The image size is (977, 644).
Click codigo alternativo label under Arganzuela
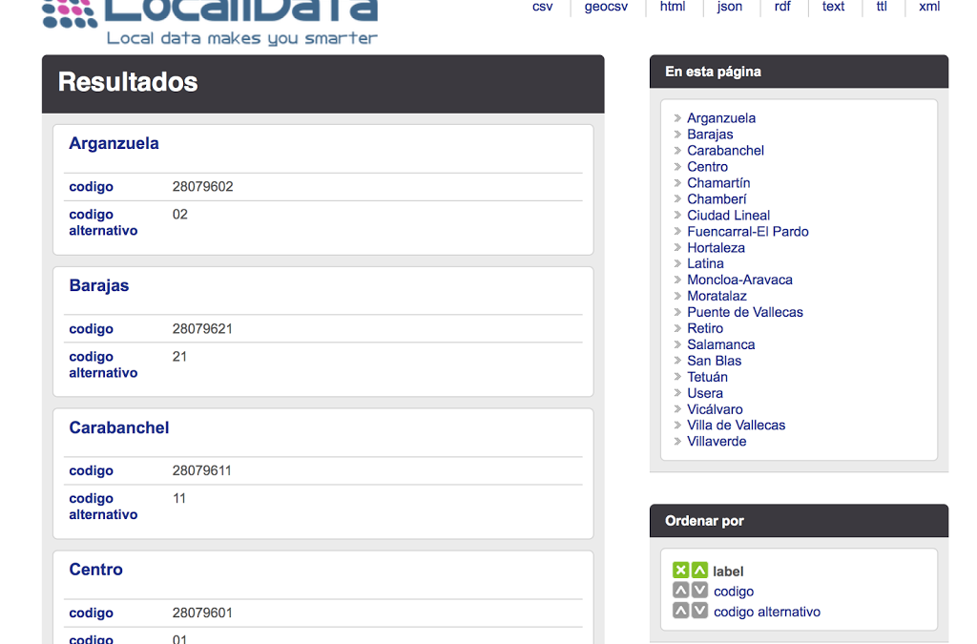click(103, 222)
